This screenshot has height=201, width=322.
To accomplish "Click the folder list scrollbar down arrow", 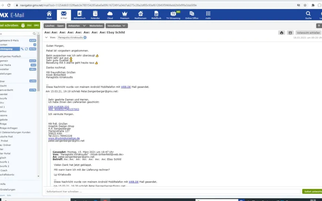I will click(38, 176).
